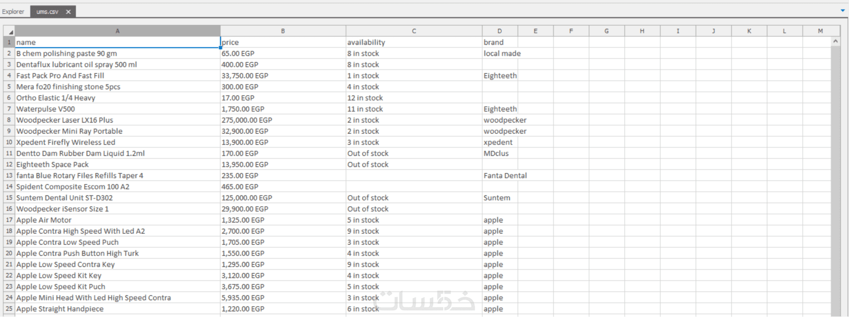The image size is (849, 317).
Task: Select column L header
Action: pyautogui.click(x=784, y=31)
